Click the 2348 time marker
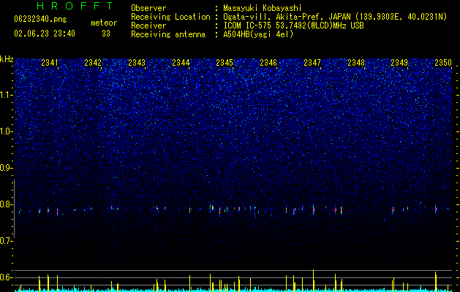 point(356,63)
